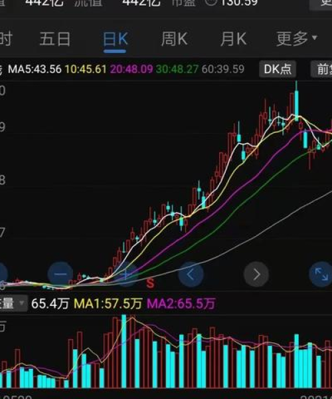Tap the zoom-in plus chart button

(x=125, y=274)
